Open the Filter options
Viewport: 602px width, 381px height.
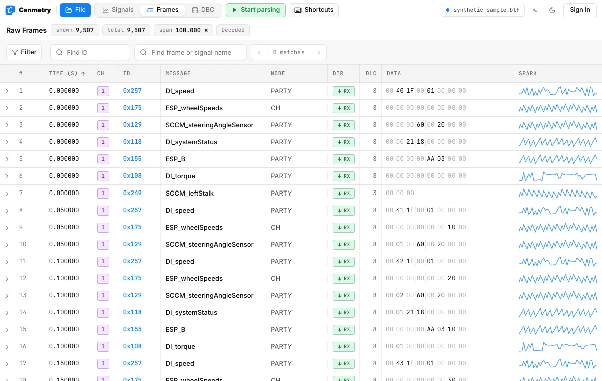24,52
